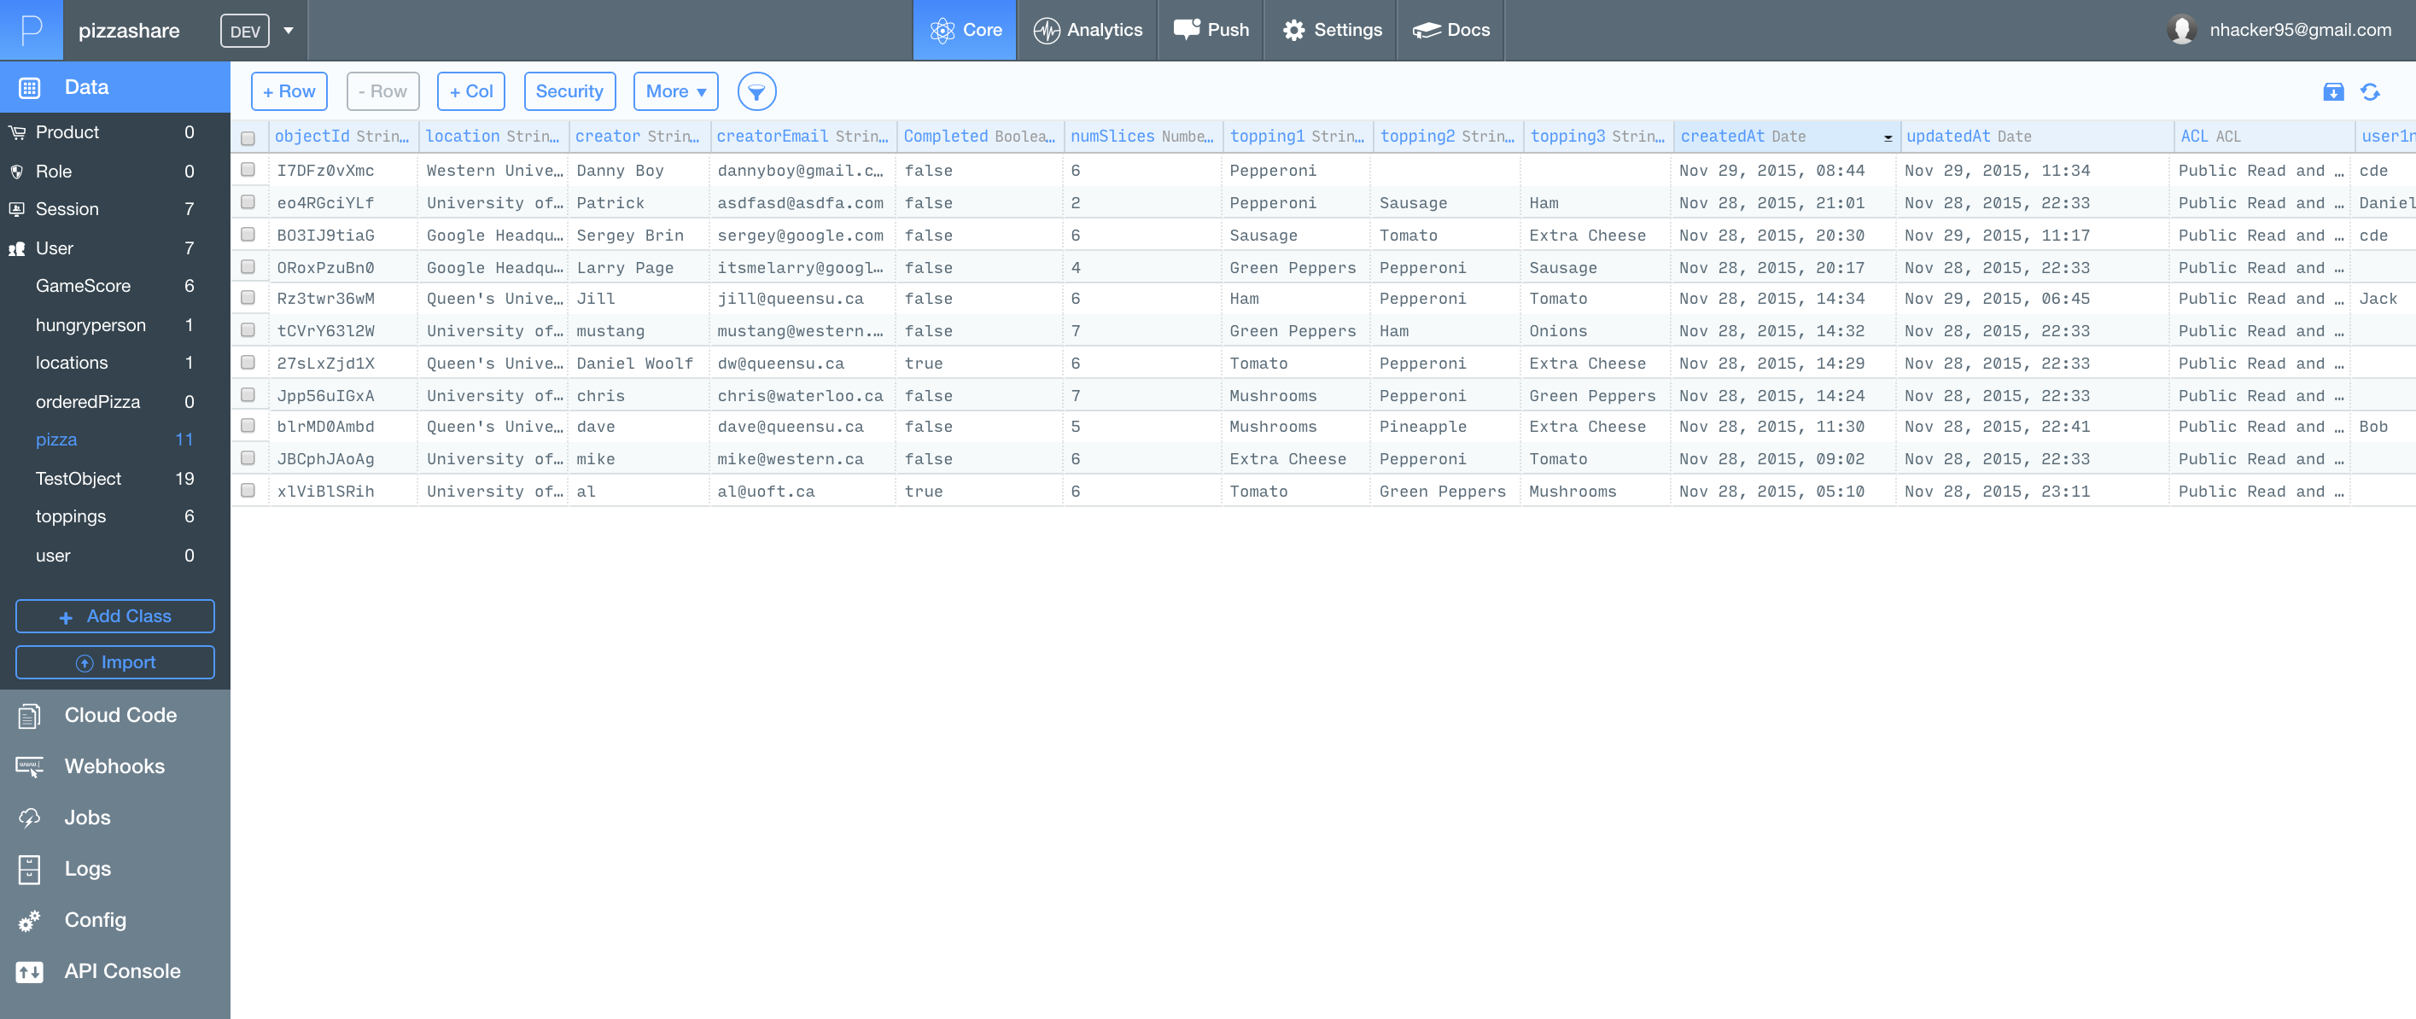Open Cloud Code section
This screenshot has height=1019, width=2416.
click(120, 714)
